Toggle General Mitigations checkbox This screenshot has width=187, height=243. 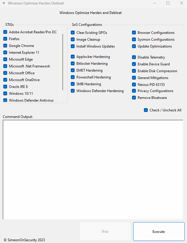[134, 78]
